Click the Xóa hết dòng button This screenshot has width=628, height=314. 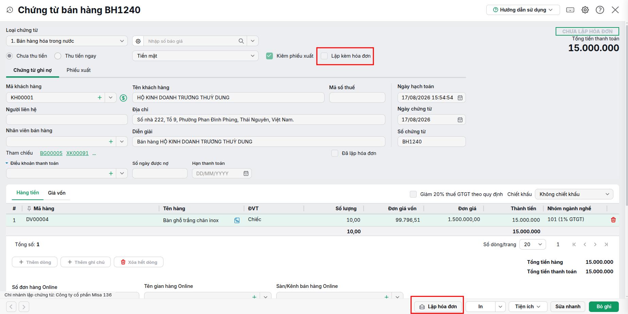pyautogui.click(x=139, y=262)
